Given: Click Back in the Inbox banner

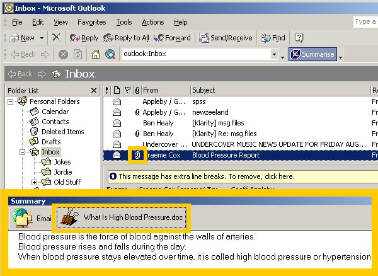Looking at the screenshot, I should (20, 74).
